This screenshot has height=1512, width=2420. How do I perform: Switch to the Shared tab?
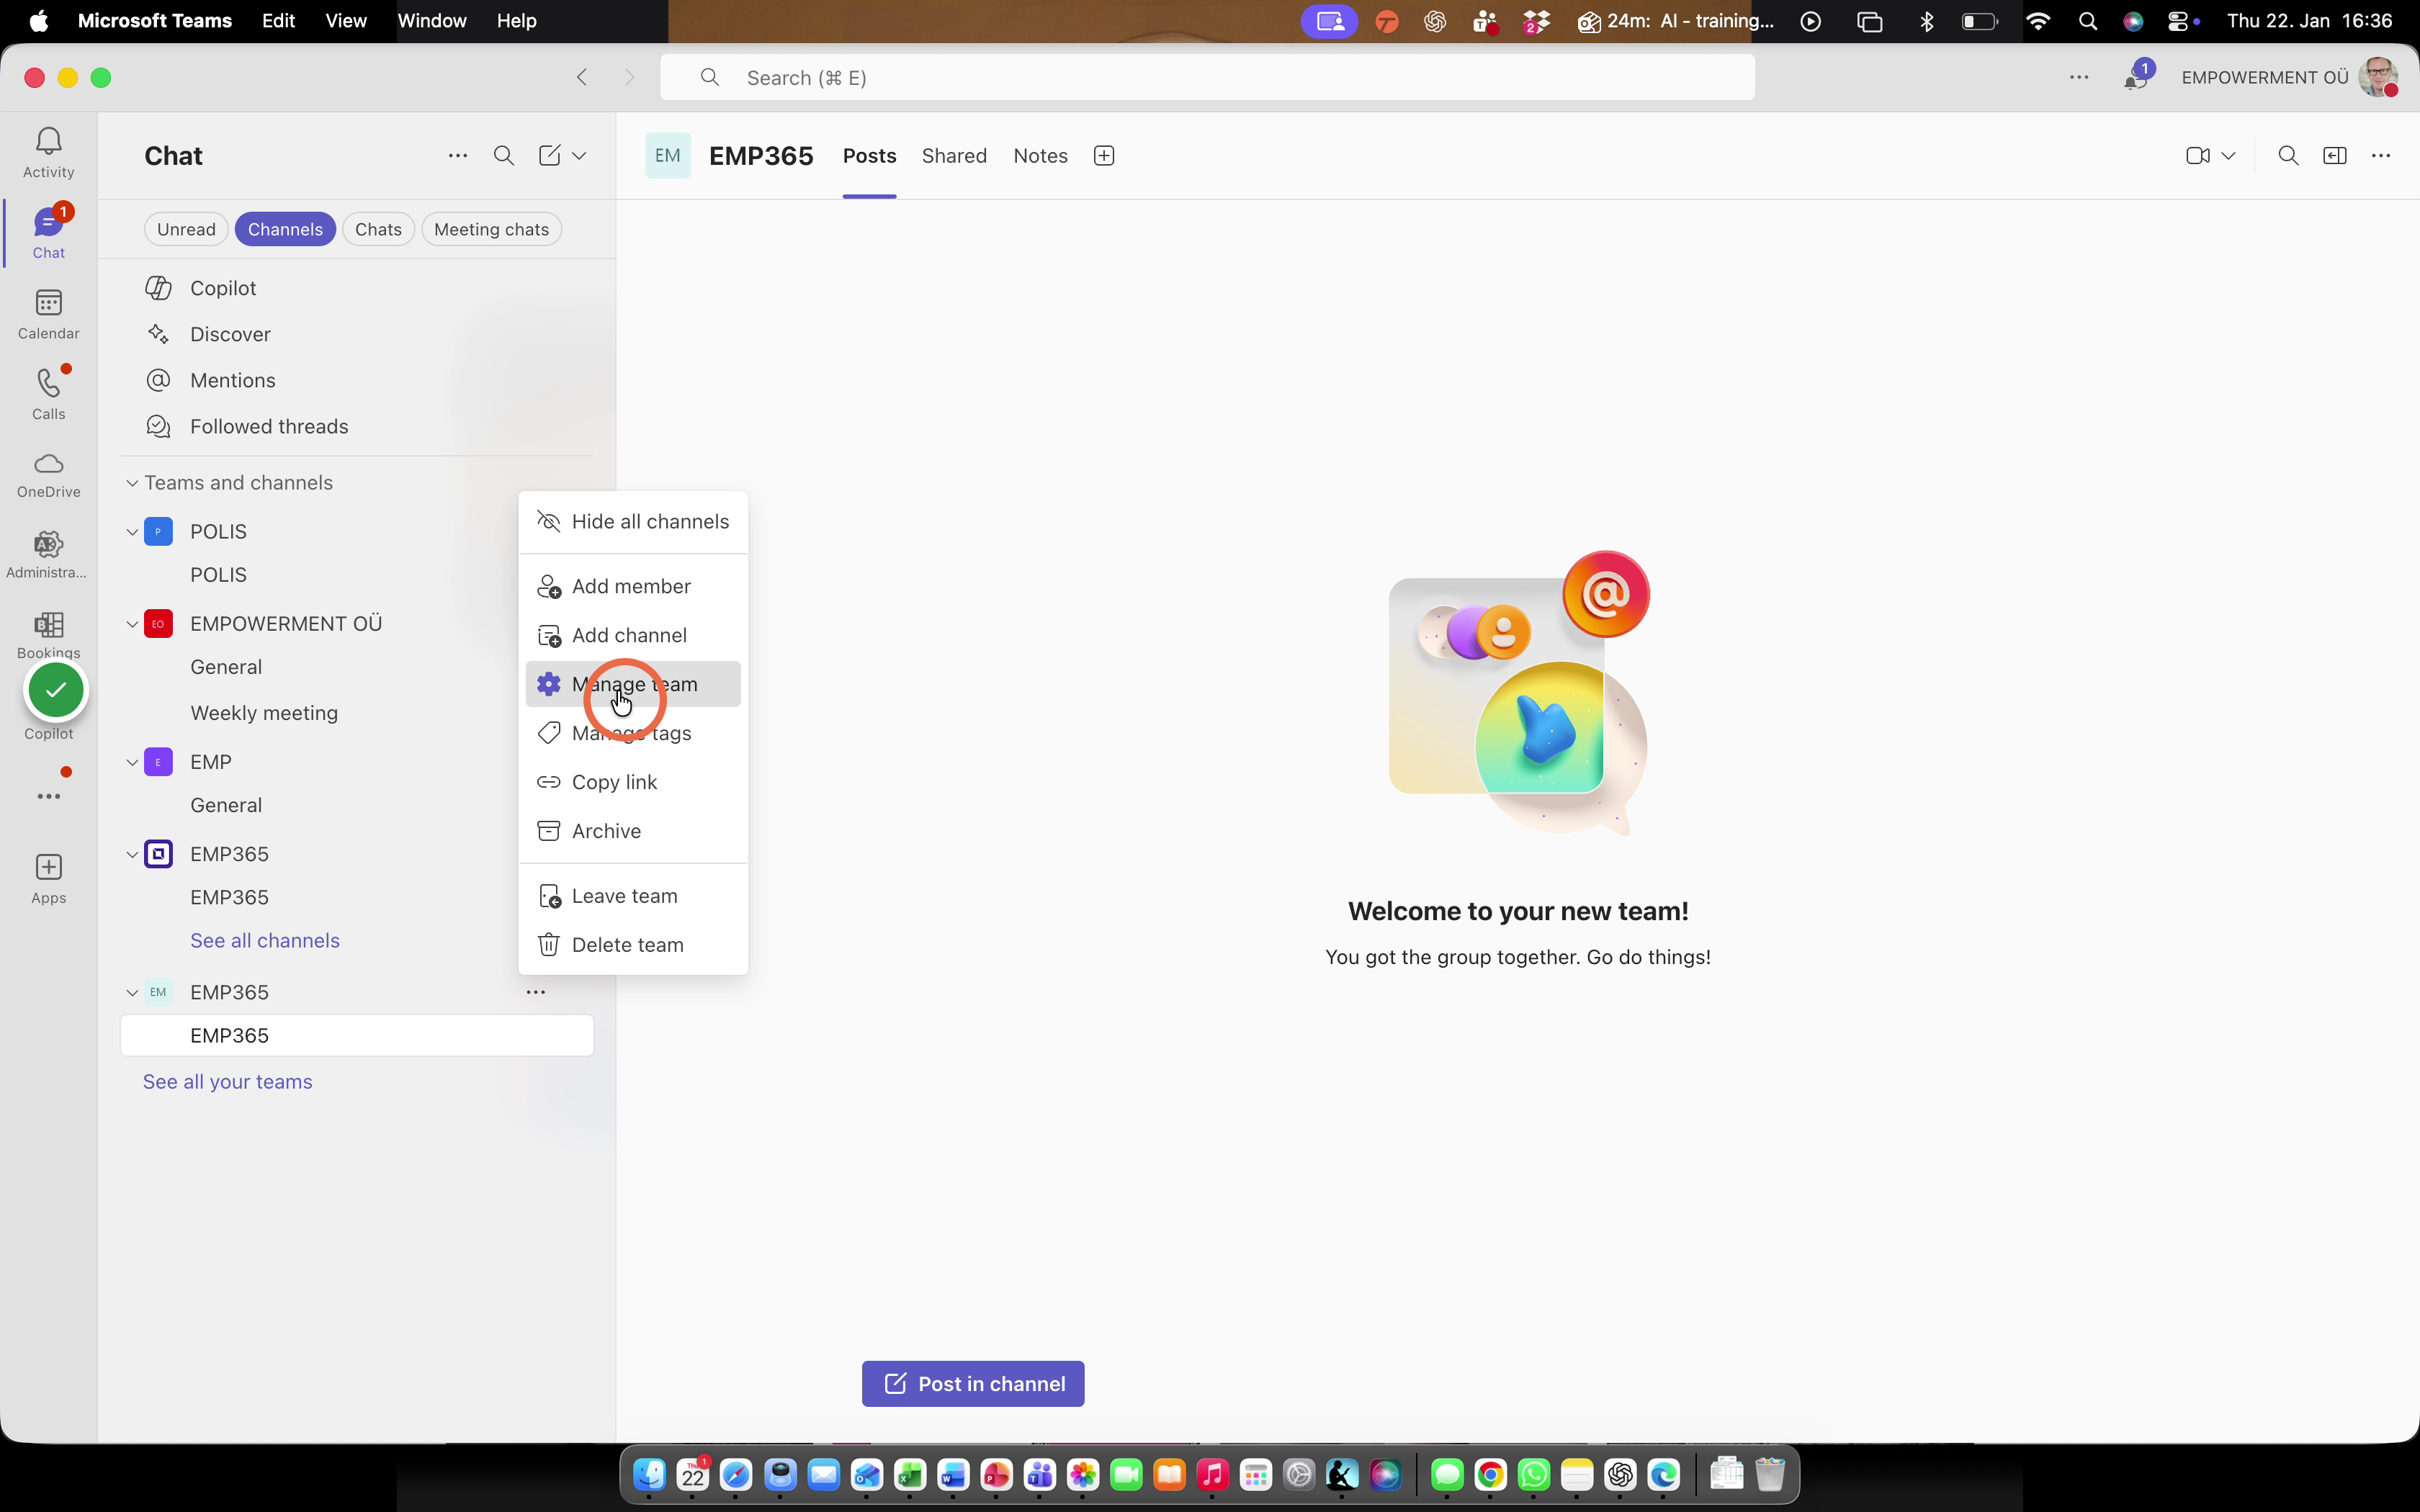[x=954, y=156]
